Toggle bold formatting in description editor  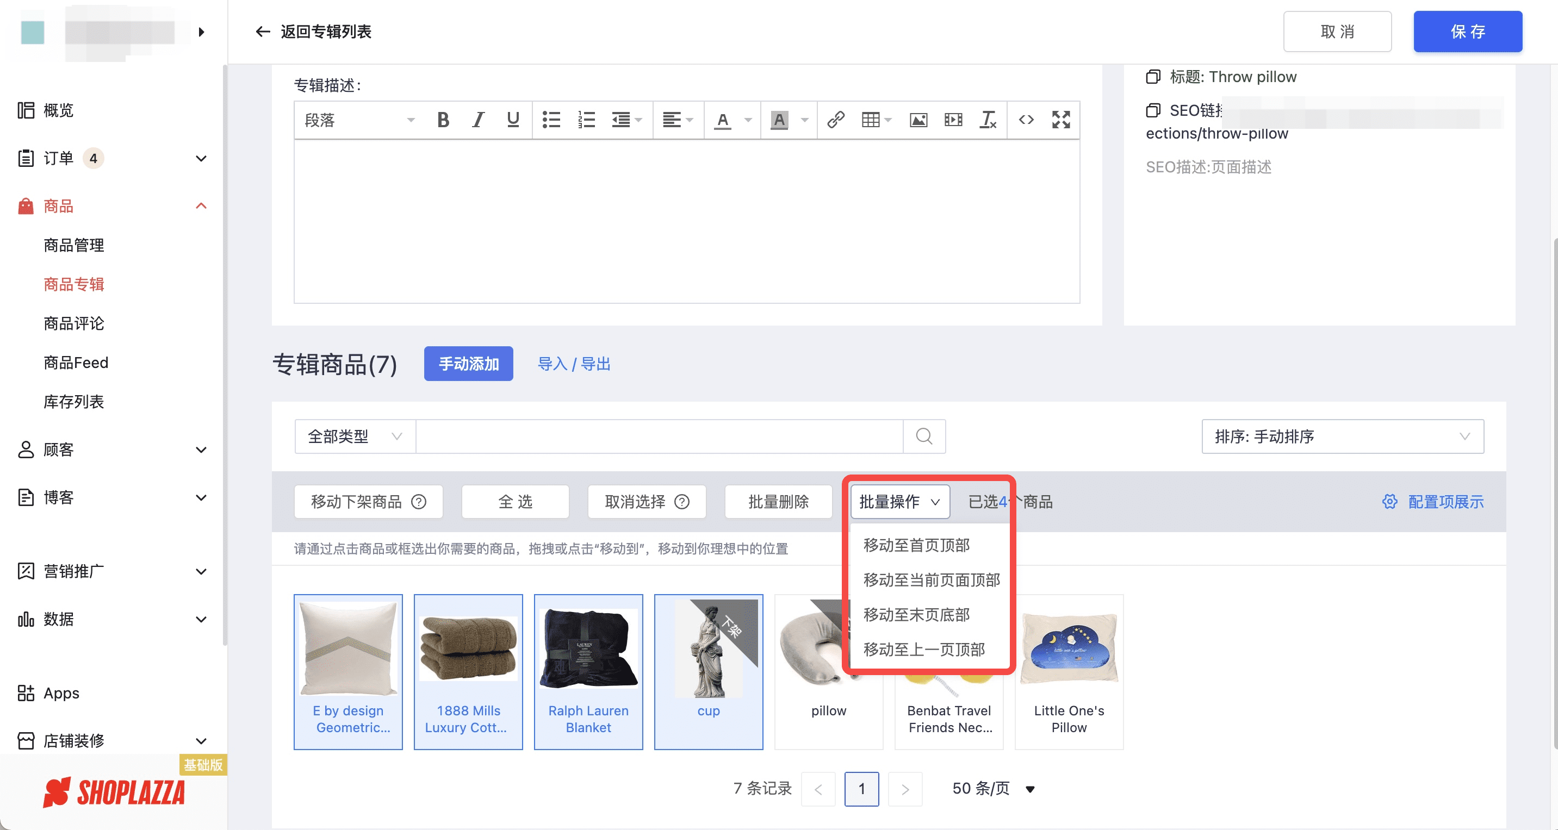pos(443,120)
